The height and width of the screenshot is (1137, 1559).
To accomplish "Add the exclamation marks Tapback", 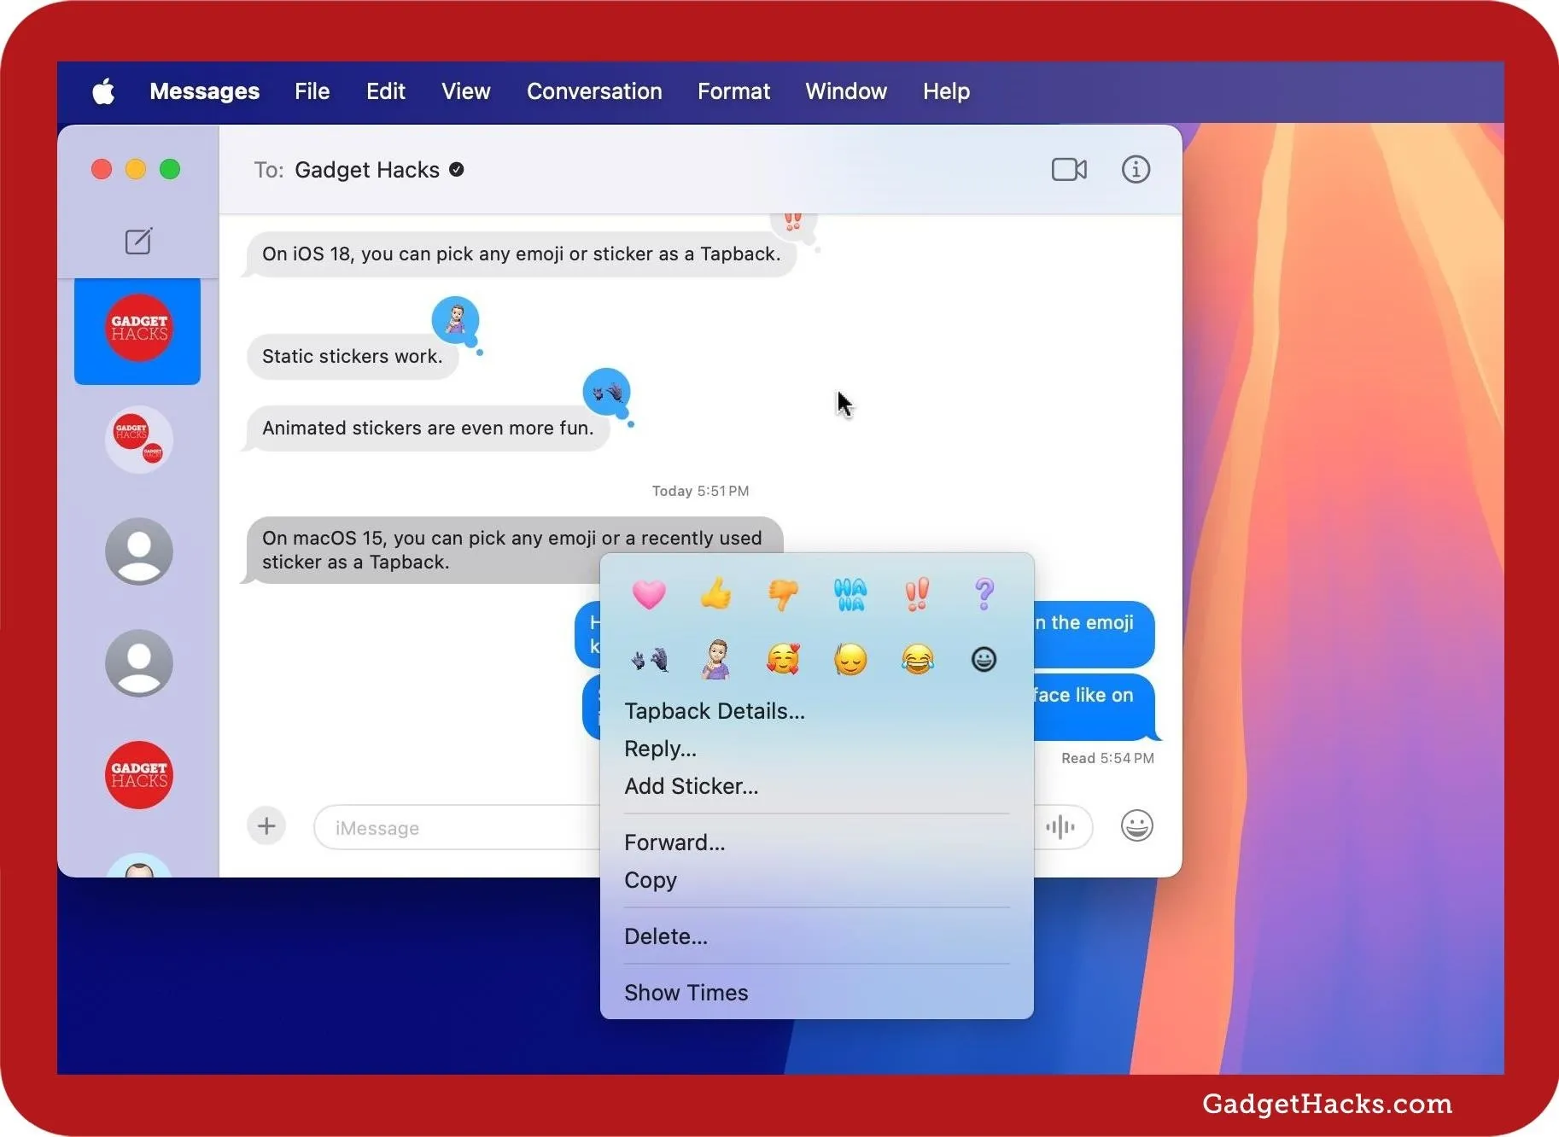I will click(x=917, y=594).
